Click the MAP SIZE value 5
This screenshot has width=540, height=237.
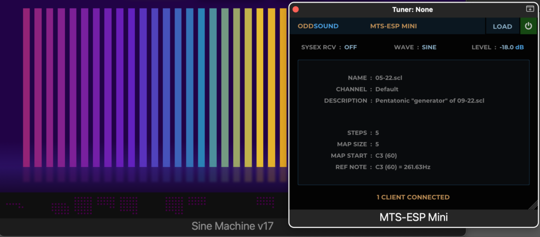tap(377, 144)
